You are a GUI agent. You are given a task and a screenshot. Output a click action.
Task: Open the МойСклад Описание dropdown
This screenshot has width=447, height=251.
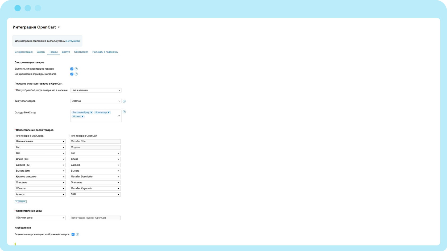[x=40, y=182]
